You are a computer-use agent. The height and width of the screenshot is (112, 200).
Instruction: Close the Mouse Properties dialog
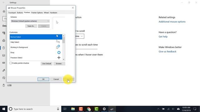click(73, 8)
